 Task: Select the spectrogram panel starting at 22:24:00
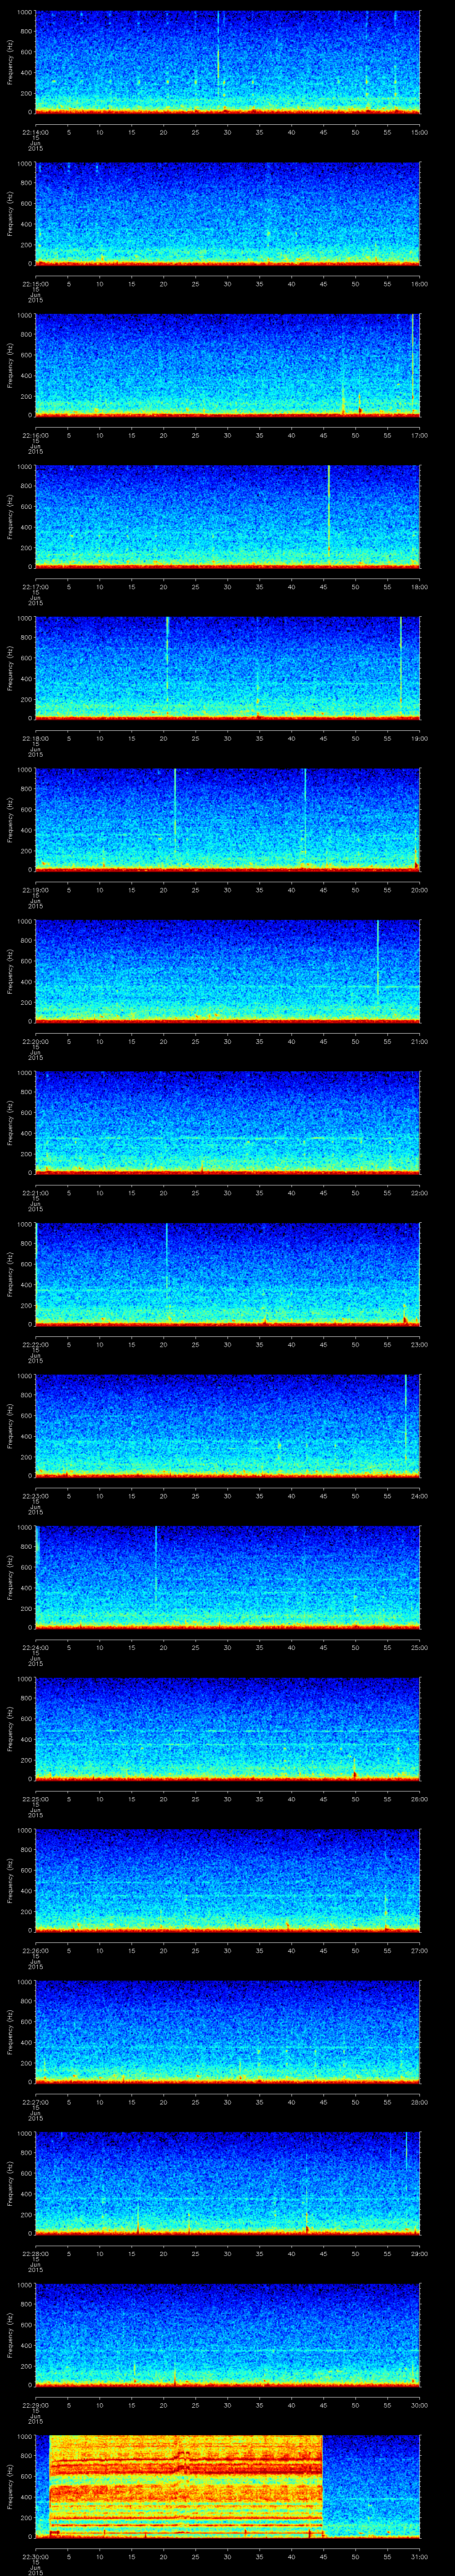click(227, 1577)
